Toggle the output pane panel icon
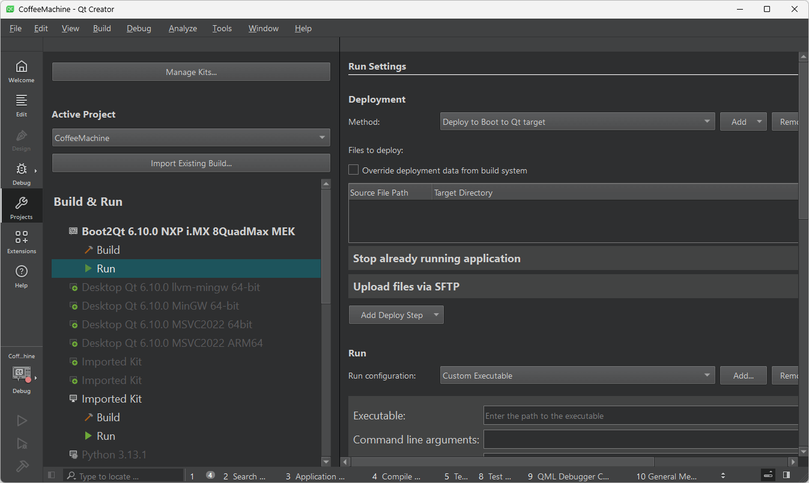This screenshot has width=809, height=483. [768, 474]
